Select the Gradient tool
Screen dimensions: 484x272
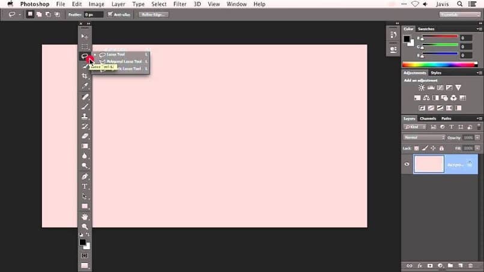tap(85, 146)
